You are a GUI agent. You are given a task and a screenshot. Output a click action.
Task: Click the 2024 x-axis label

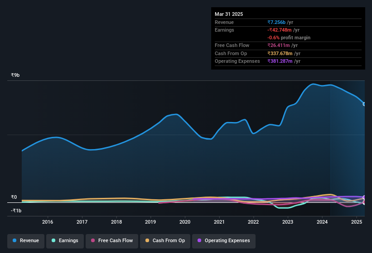322,222
